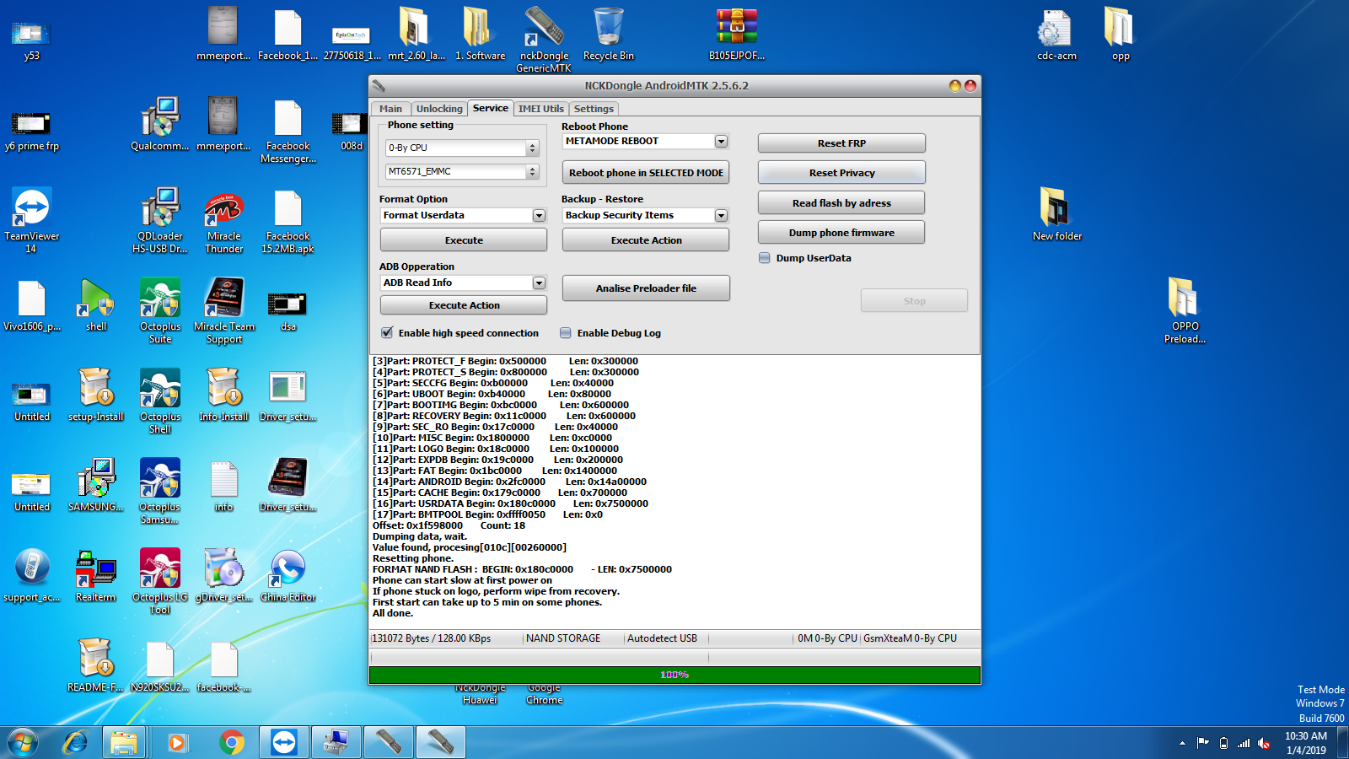This screenshot has width=1349, height=759.
Task: Toggle Enable high speed connection checkbox
Action: 387,333
